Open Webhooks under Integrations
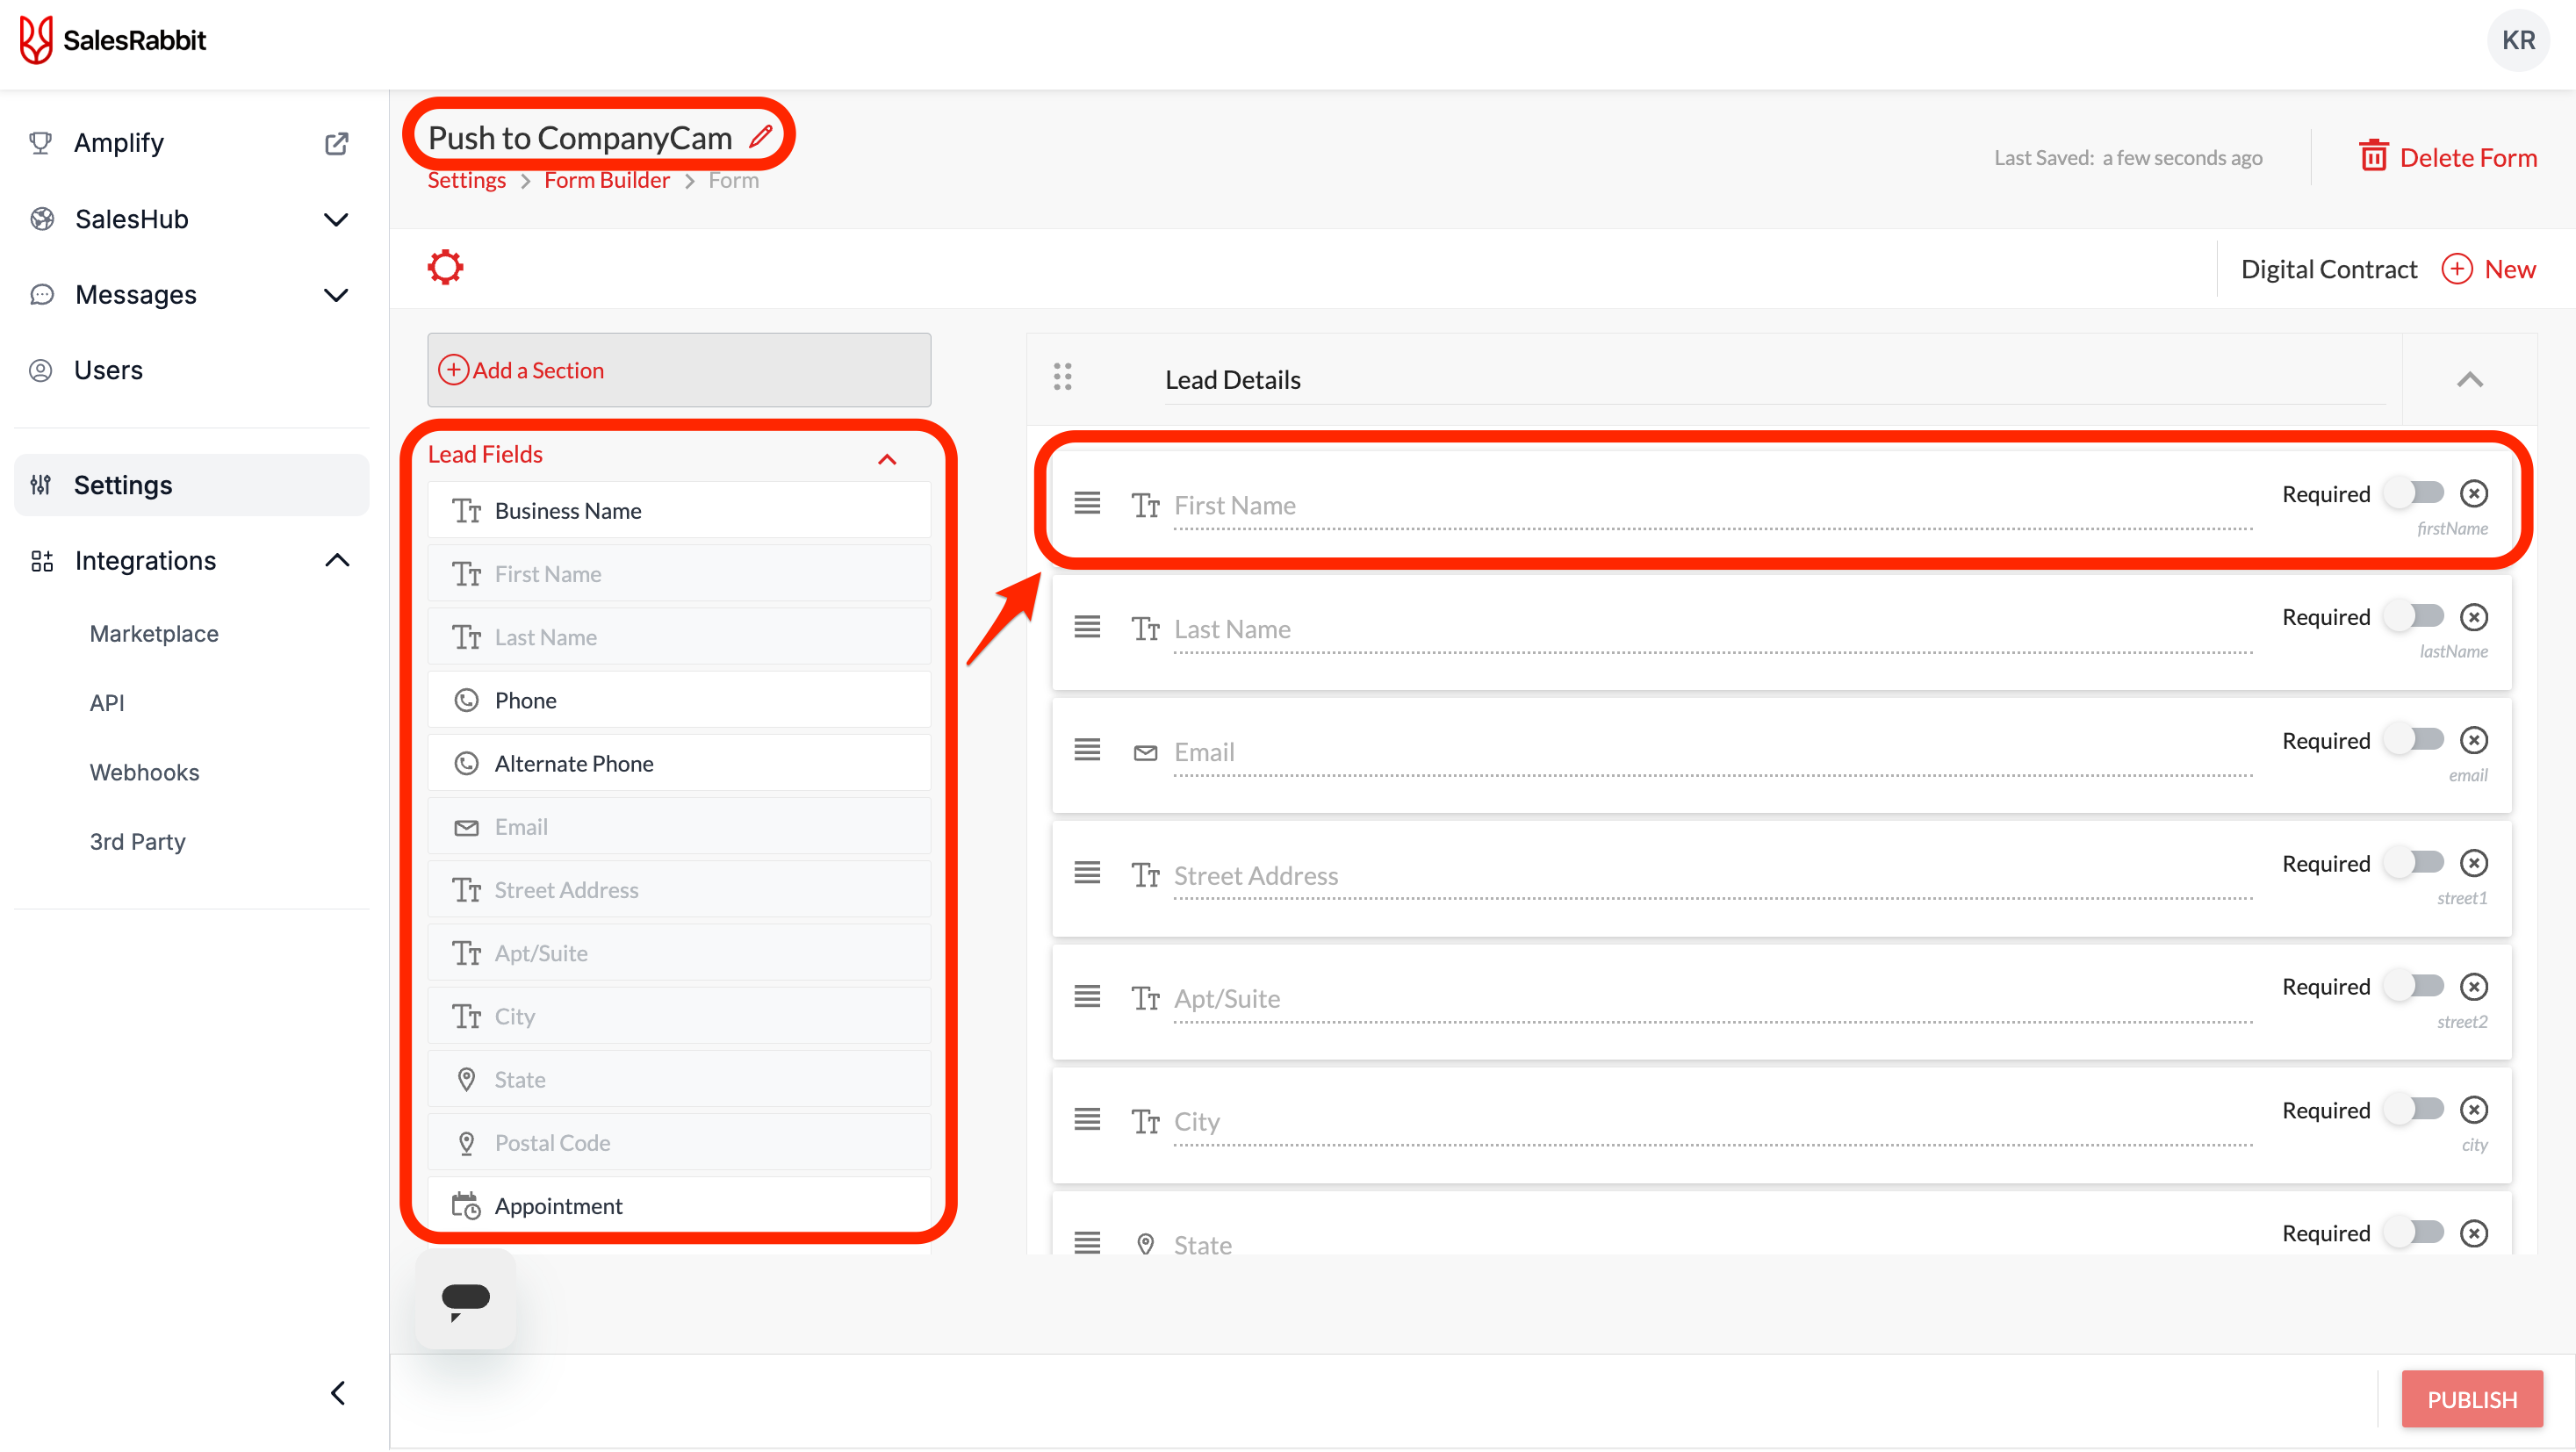2576x1452 pixels. 144,772
